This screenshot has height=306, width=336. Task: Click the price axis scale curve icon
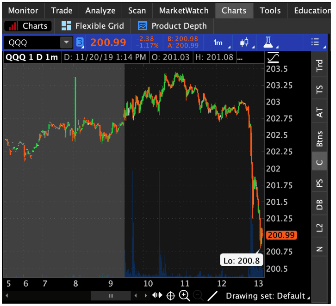273,57
